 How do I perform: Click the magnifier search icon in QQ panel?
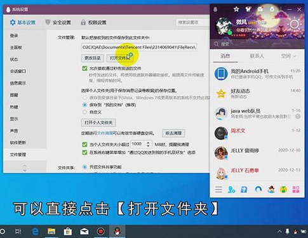(217, 44)
